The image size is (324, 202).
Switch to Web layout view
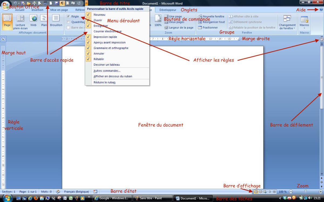pos(33,21)
